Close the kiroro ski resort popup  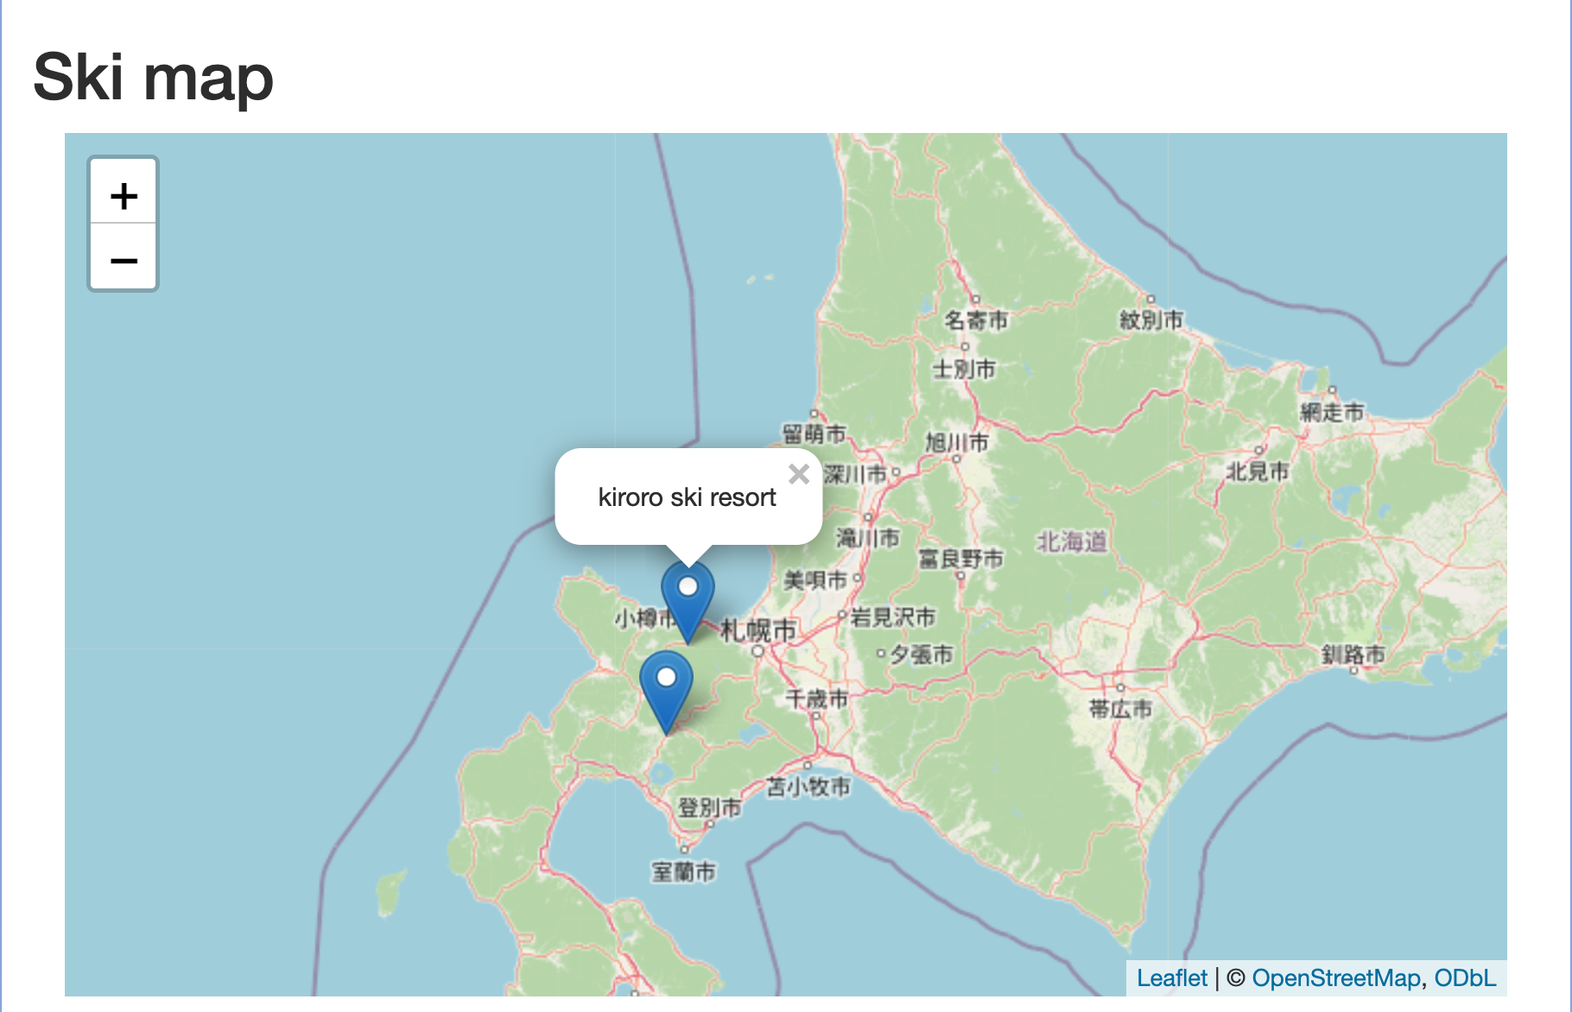tap(799, 474)
